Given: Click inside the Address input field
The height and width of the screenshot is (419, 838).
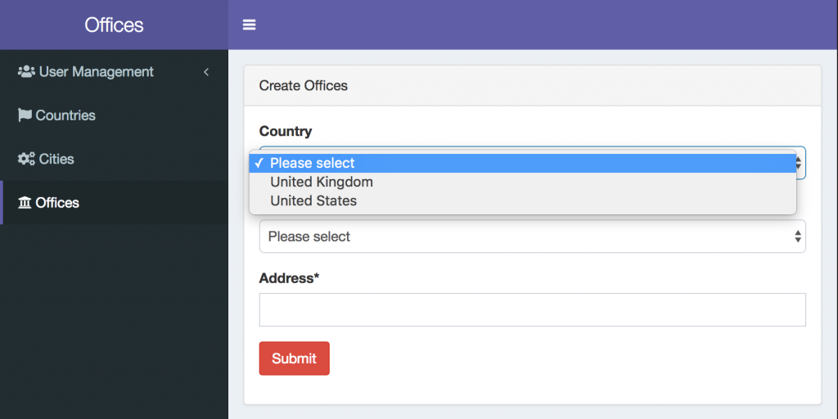Looking at the screenshot, I should point(532,309).
